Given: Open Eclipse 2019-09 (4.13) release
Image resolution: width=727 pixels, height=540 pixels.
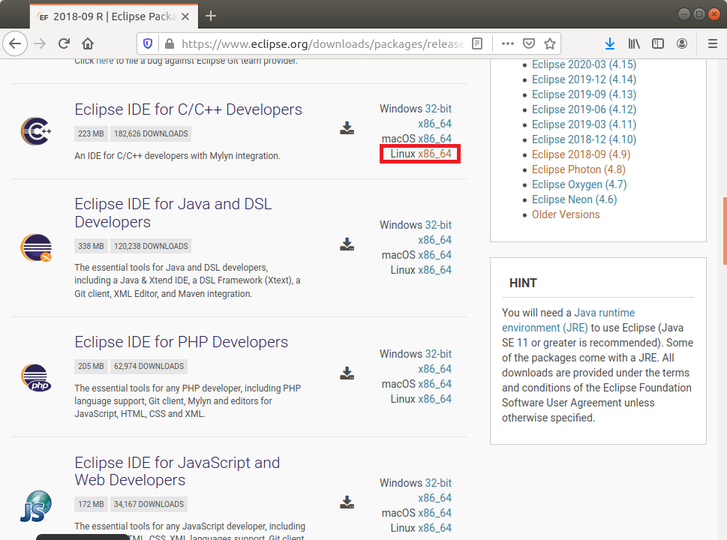Looking at the screenshot, I should (x=584, y=94).
